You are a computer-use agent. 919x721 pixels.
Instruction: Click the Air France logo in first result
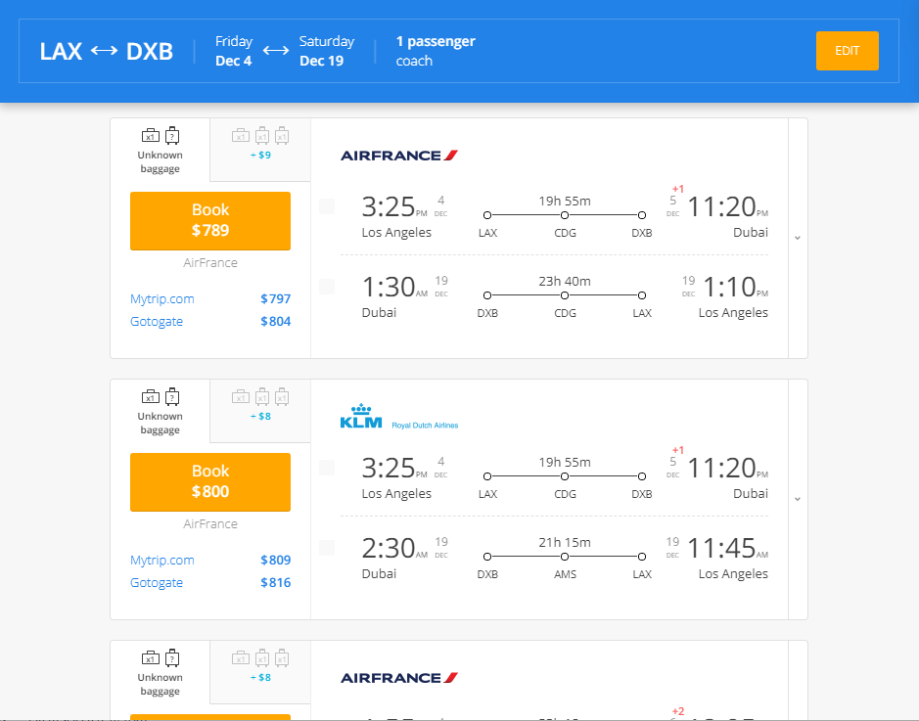[x=399, y=155]
